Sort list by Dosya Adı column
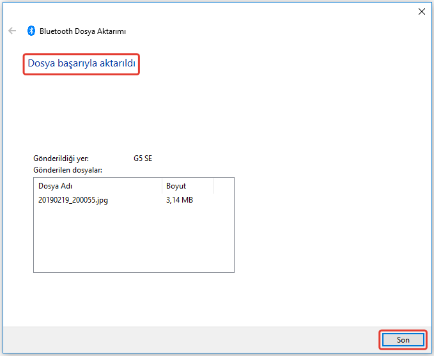The width and height of the screenshot is (434, 356). (x=96, y=186)
